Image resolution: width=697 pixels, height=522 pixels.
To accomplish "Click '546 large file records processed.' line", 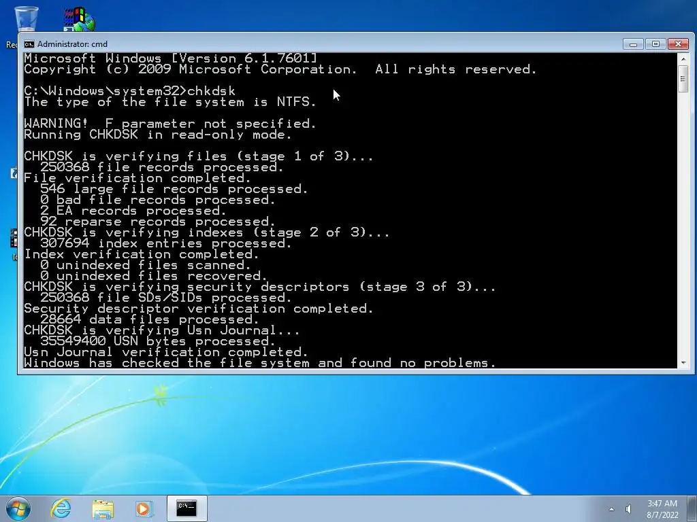I will [174, 189].
